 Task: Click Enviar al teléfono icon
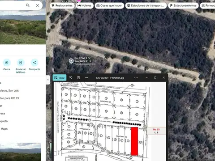tap(21, 63)
